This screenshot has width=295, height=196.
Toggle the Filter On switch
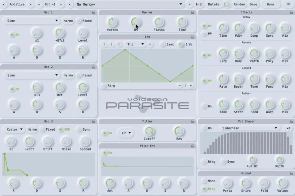point(108,133)
